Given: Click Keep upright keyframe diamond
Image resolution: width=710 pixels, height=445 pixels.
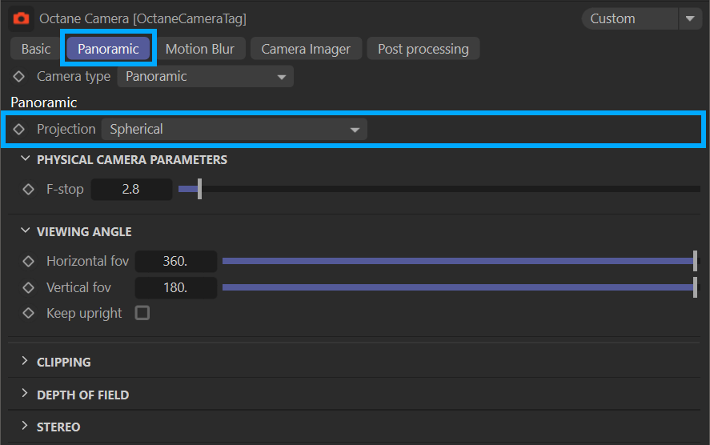Looking at the screenshot, I should (29, 313).
